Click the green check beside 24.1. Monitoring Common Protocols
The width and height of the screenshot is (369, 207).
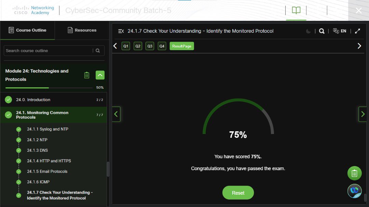(x=9, y=115)
